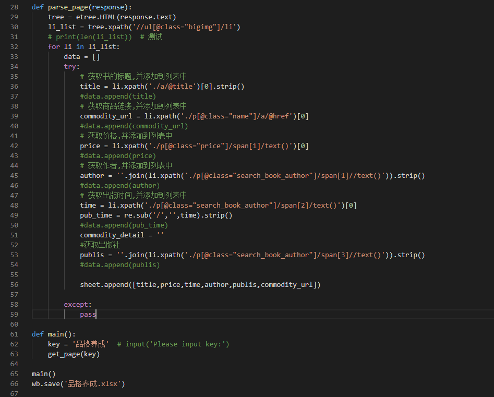Click line number 31 in the gutter
Screen dimensions: 494x397
click(x=14, y=37)
